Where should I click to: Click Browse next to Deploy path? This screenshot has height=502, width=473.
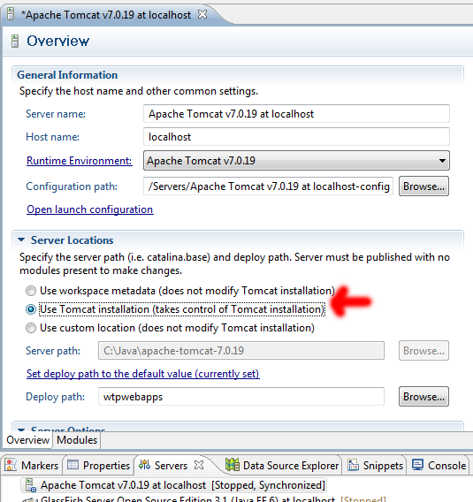[x=423, y=397]
